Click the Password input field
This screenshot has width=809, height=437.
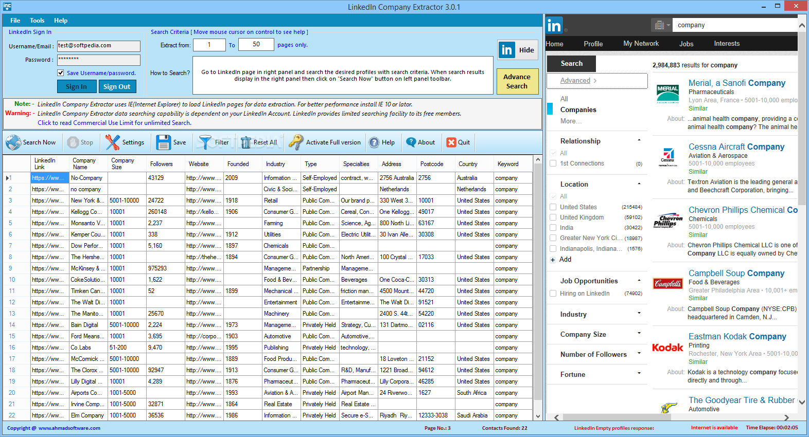coord(98,60)
